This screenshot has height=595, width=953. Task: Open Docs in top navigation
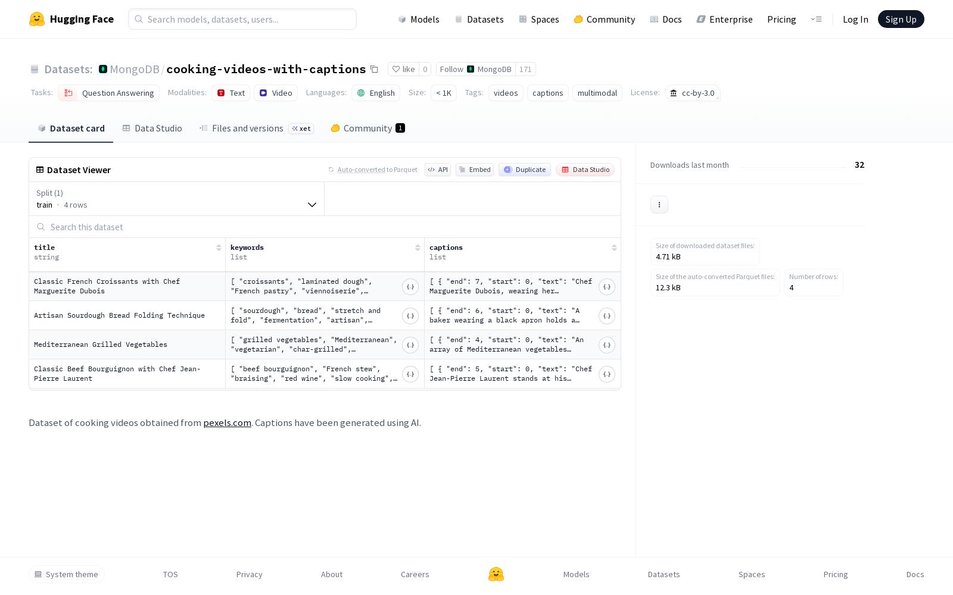click(x=666, y=19)
